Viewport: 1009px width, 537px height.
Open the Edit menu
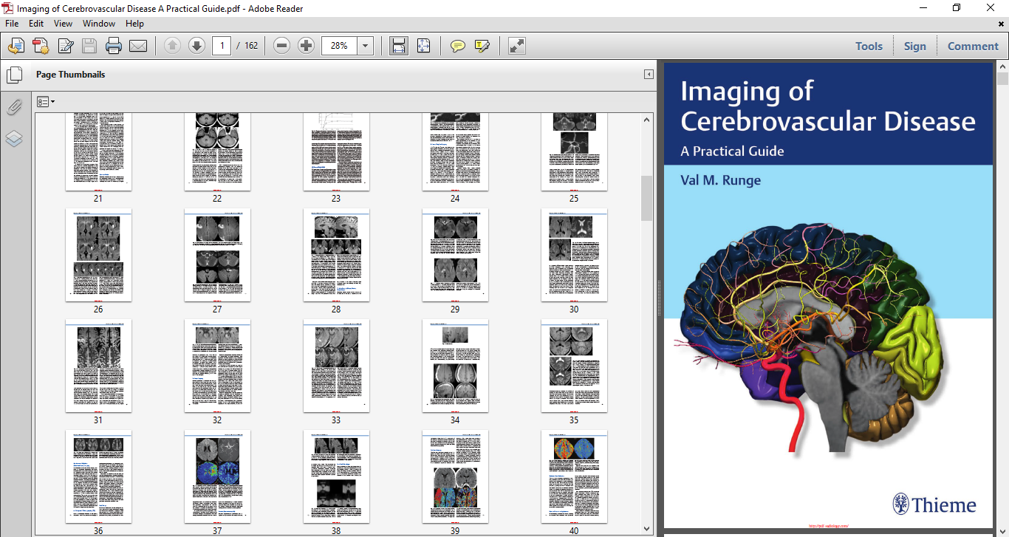point(36,24)
